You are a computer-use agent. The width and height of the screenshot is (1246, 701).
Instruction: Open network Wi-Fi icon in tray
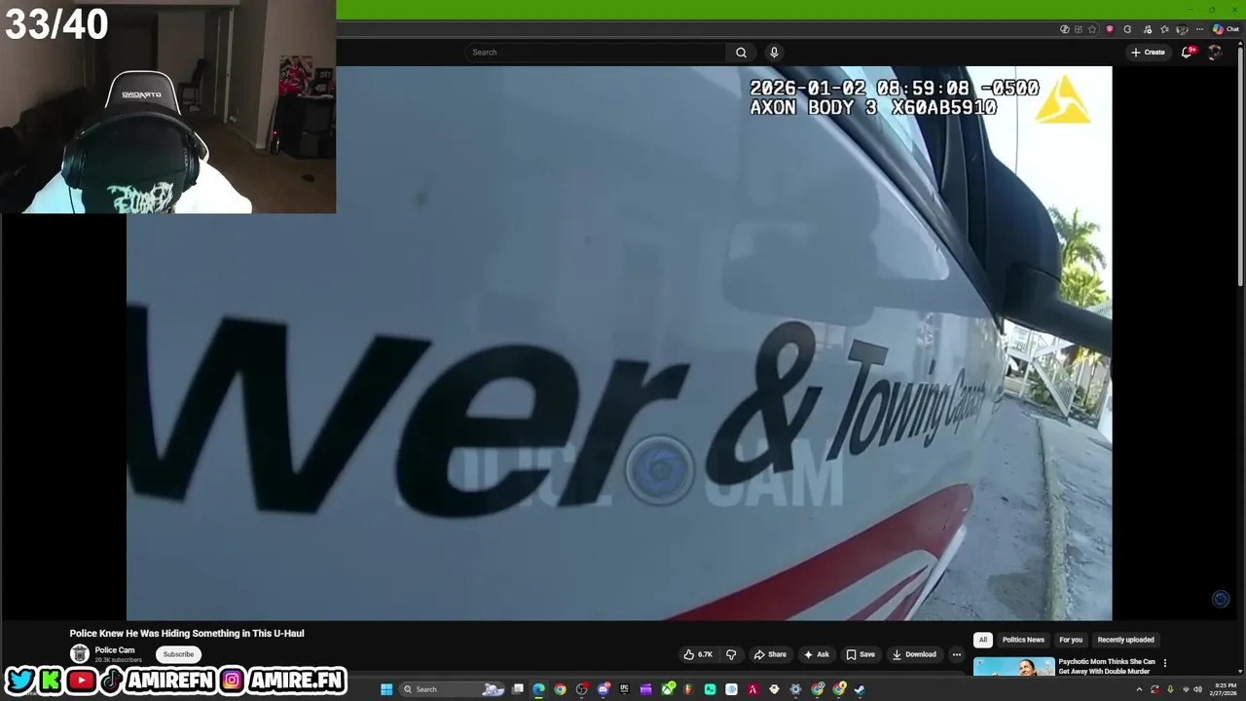click(x=1186, y=689)
